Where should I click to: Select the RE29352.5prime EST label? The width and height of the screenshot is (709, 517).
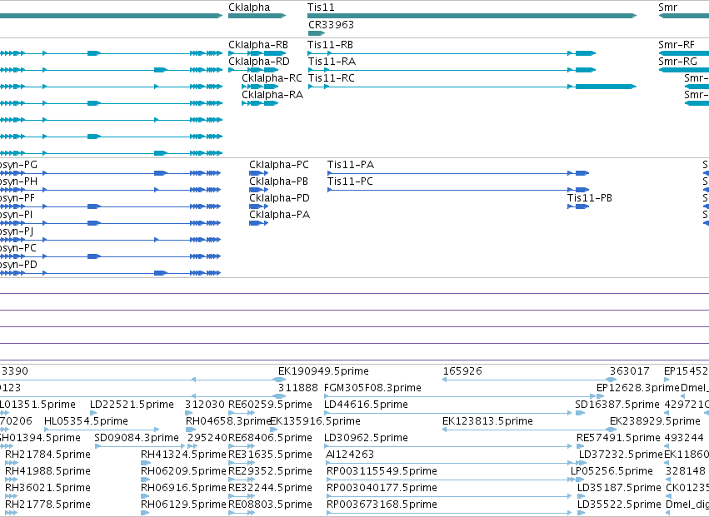coord(271,471)
